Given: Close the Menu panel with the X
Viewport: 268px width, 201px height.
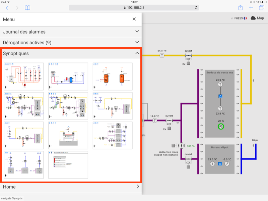Looking at the screenshot, I should coord(134,19).
